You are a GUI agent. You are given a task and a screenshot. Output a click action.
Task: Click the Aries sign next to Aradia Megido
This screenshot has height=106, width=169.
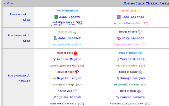(54, 59)
